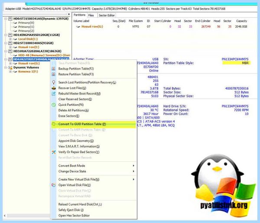Image resolution: width=260 pixels, height=223 pixels.
Task: Click the Capacity column header
Action: (242, 21)
